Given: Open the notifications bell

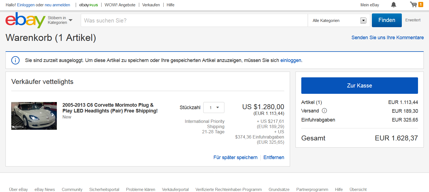Looking at the screenshot, I should [x=394, y=5].
